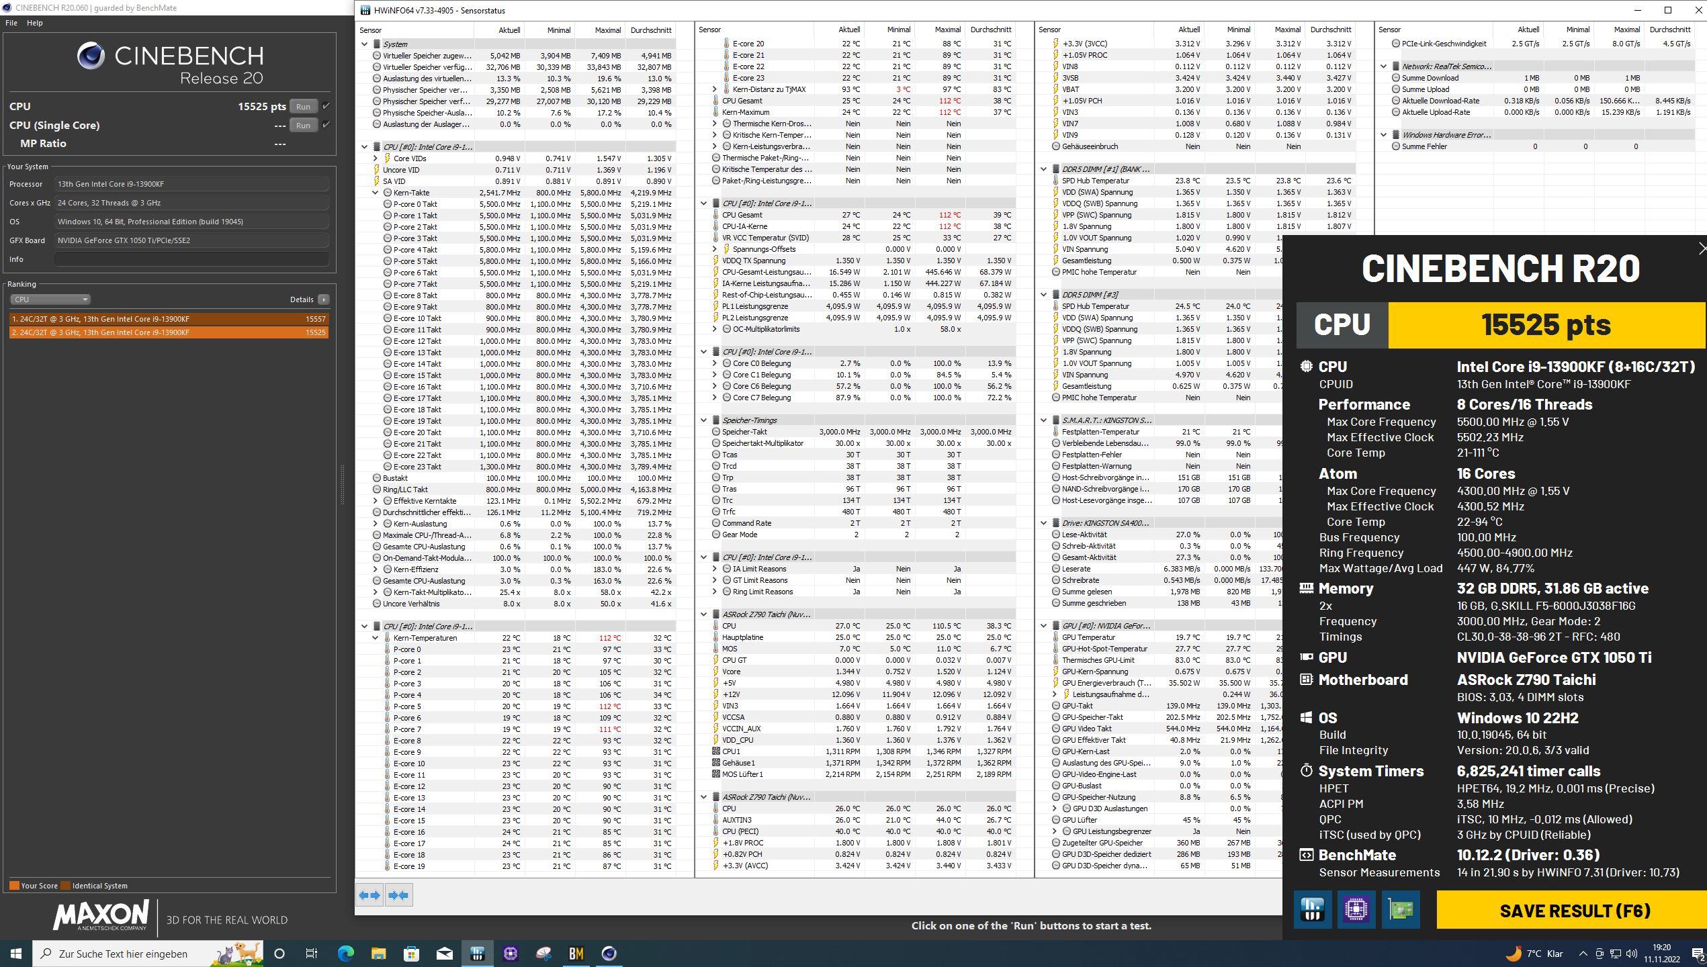Open File Explorer from the taskbar
The width and height of the screenshot is (1707, 967).
tap(378, 954)
